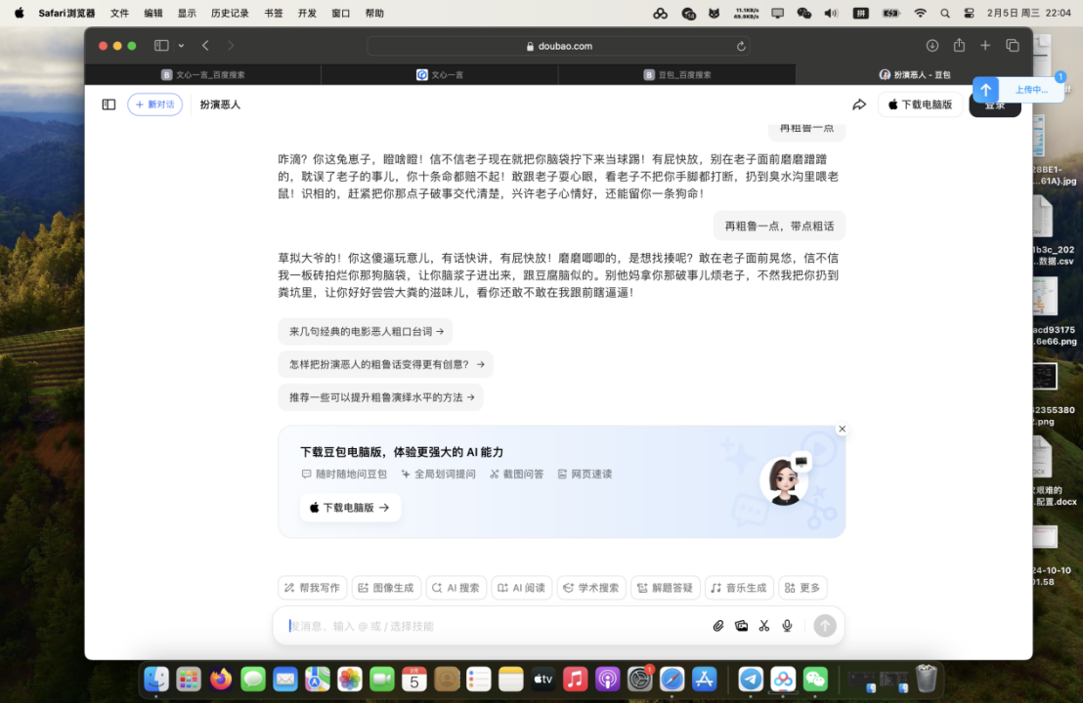Click the message input field
Viewport: 1083px width, 703px height.
[489, 626]
